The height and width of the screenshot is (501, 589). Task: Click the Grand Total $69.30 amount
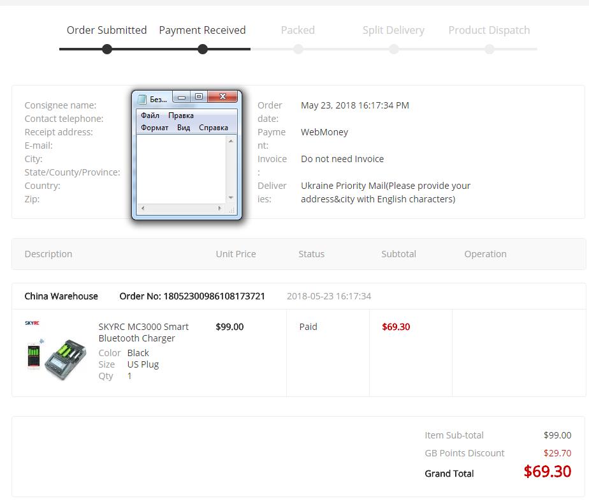[x=548, y=471]
